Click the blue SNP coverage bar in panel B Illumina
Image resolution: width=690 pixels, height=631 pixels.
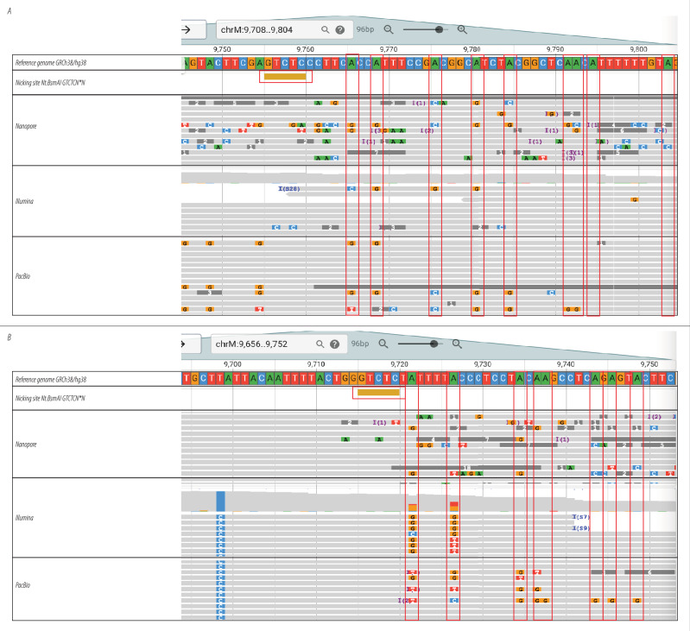click(220, 501)
